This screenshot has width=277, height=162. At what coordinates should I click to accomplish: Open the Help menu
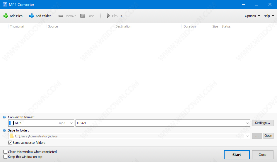pos(269,16)
